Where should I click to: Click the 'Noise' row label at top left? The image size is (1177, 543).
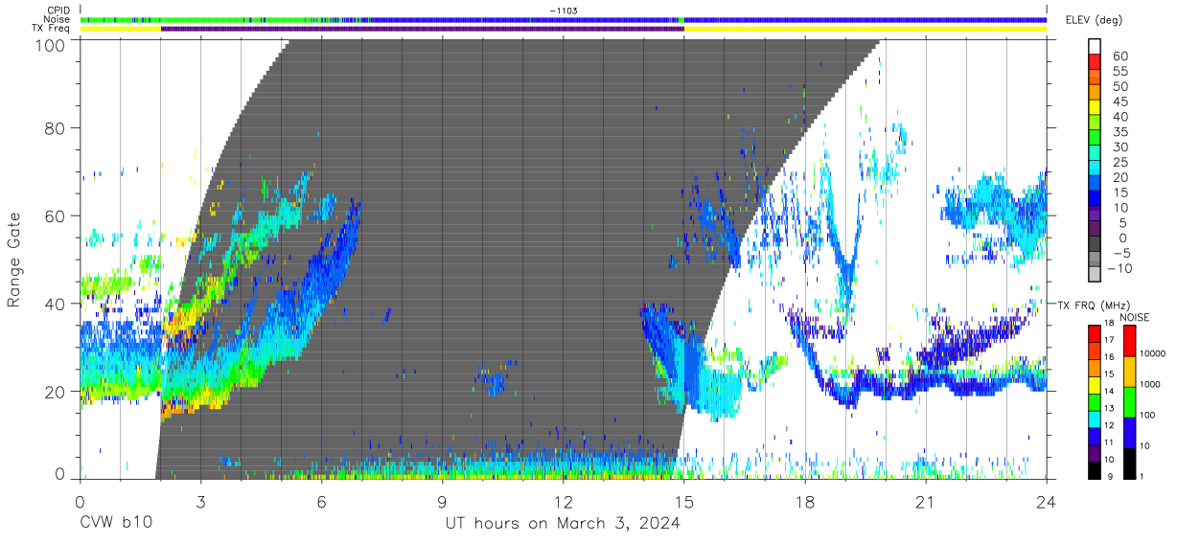click(x=58, y=19)
